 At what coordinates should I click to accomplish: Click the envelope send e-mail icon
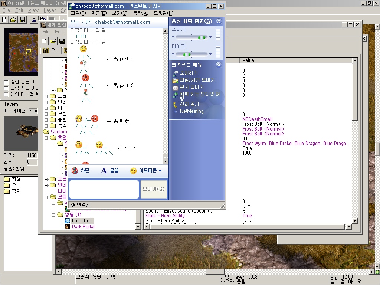(176, 88)
